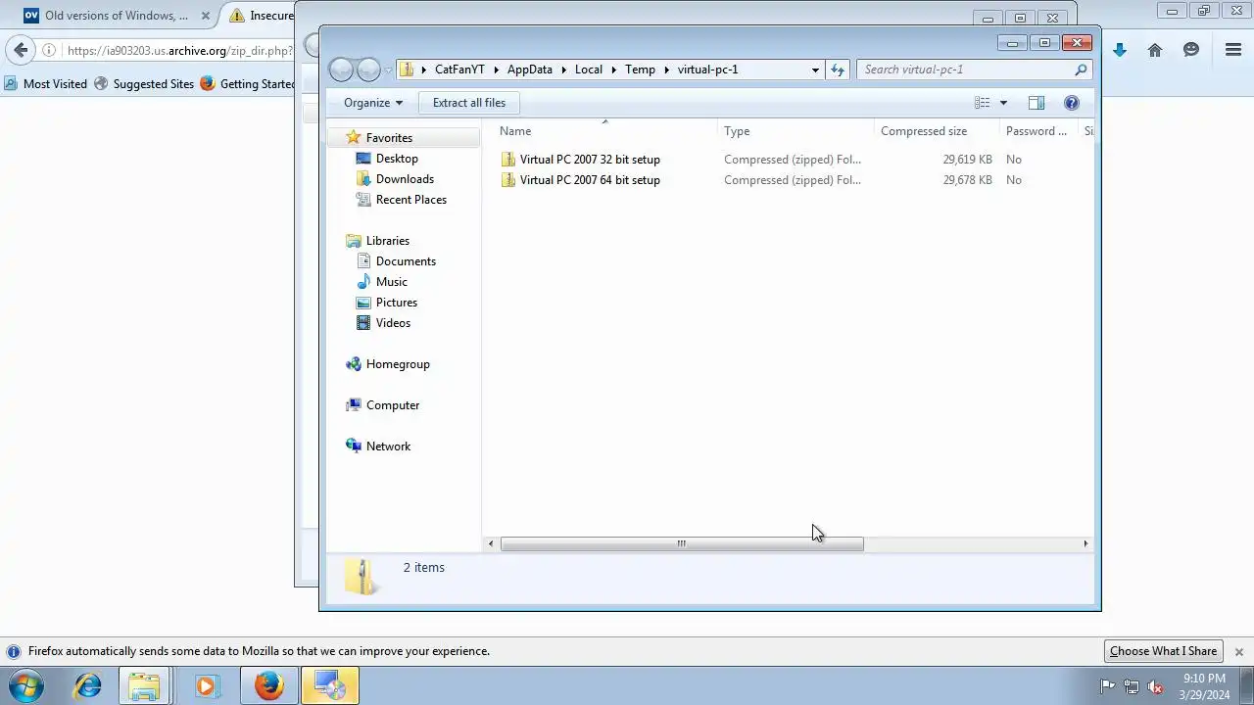Viewport: 1254px width, 705px height.
Task: Click Firefox Hello chat icon
Action: tap(1191, 50)
